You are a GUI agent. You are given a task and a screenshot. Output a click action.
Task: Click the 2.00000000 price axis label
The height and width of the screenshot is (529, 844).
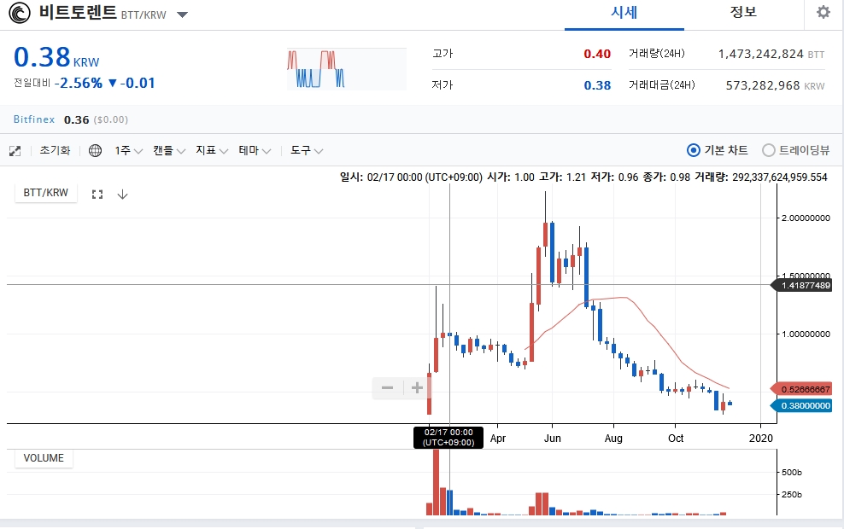(x=806, y=218)
